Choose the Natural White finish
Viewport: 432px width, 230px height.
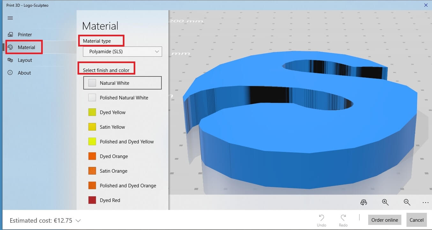pos(122,83)
